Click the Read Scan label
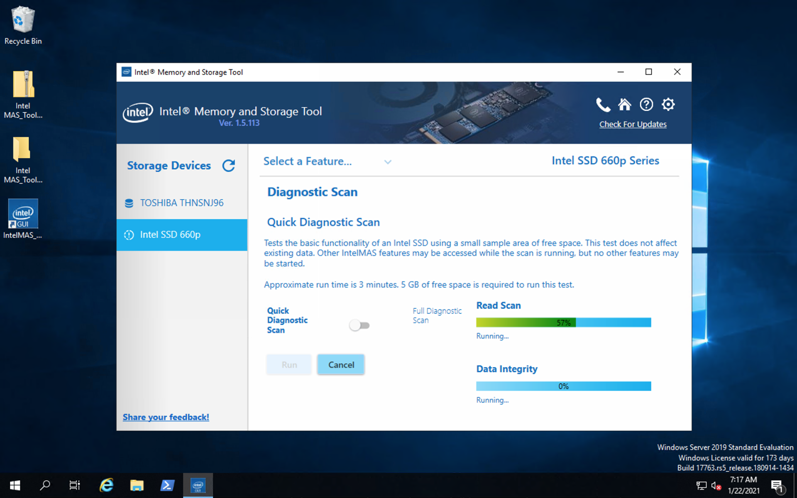Image resolution: width=797 pixels, height=498 pixels. tap(499, 305)
